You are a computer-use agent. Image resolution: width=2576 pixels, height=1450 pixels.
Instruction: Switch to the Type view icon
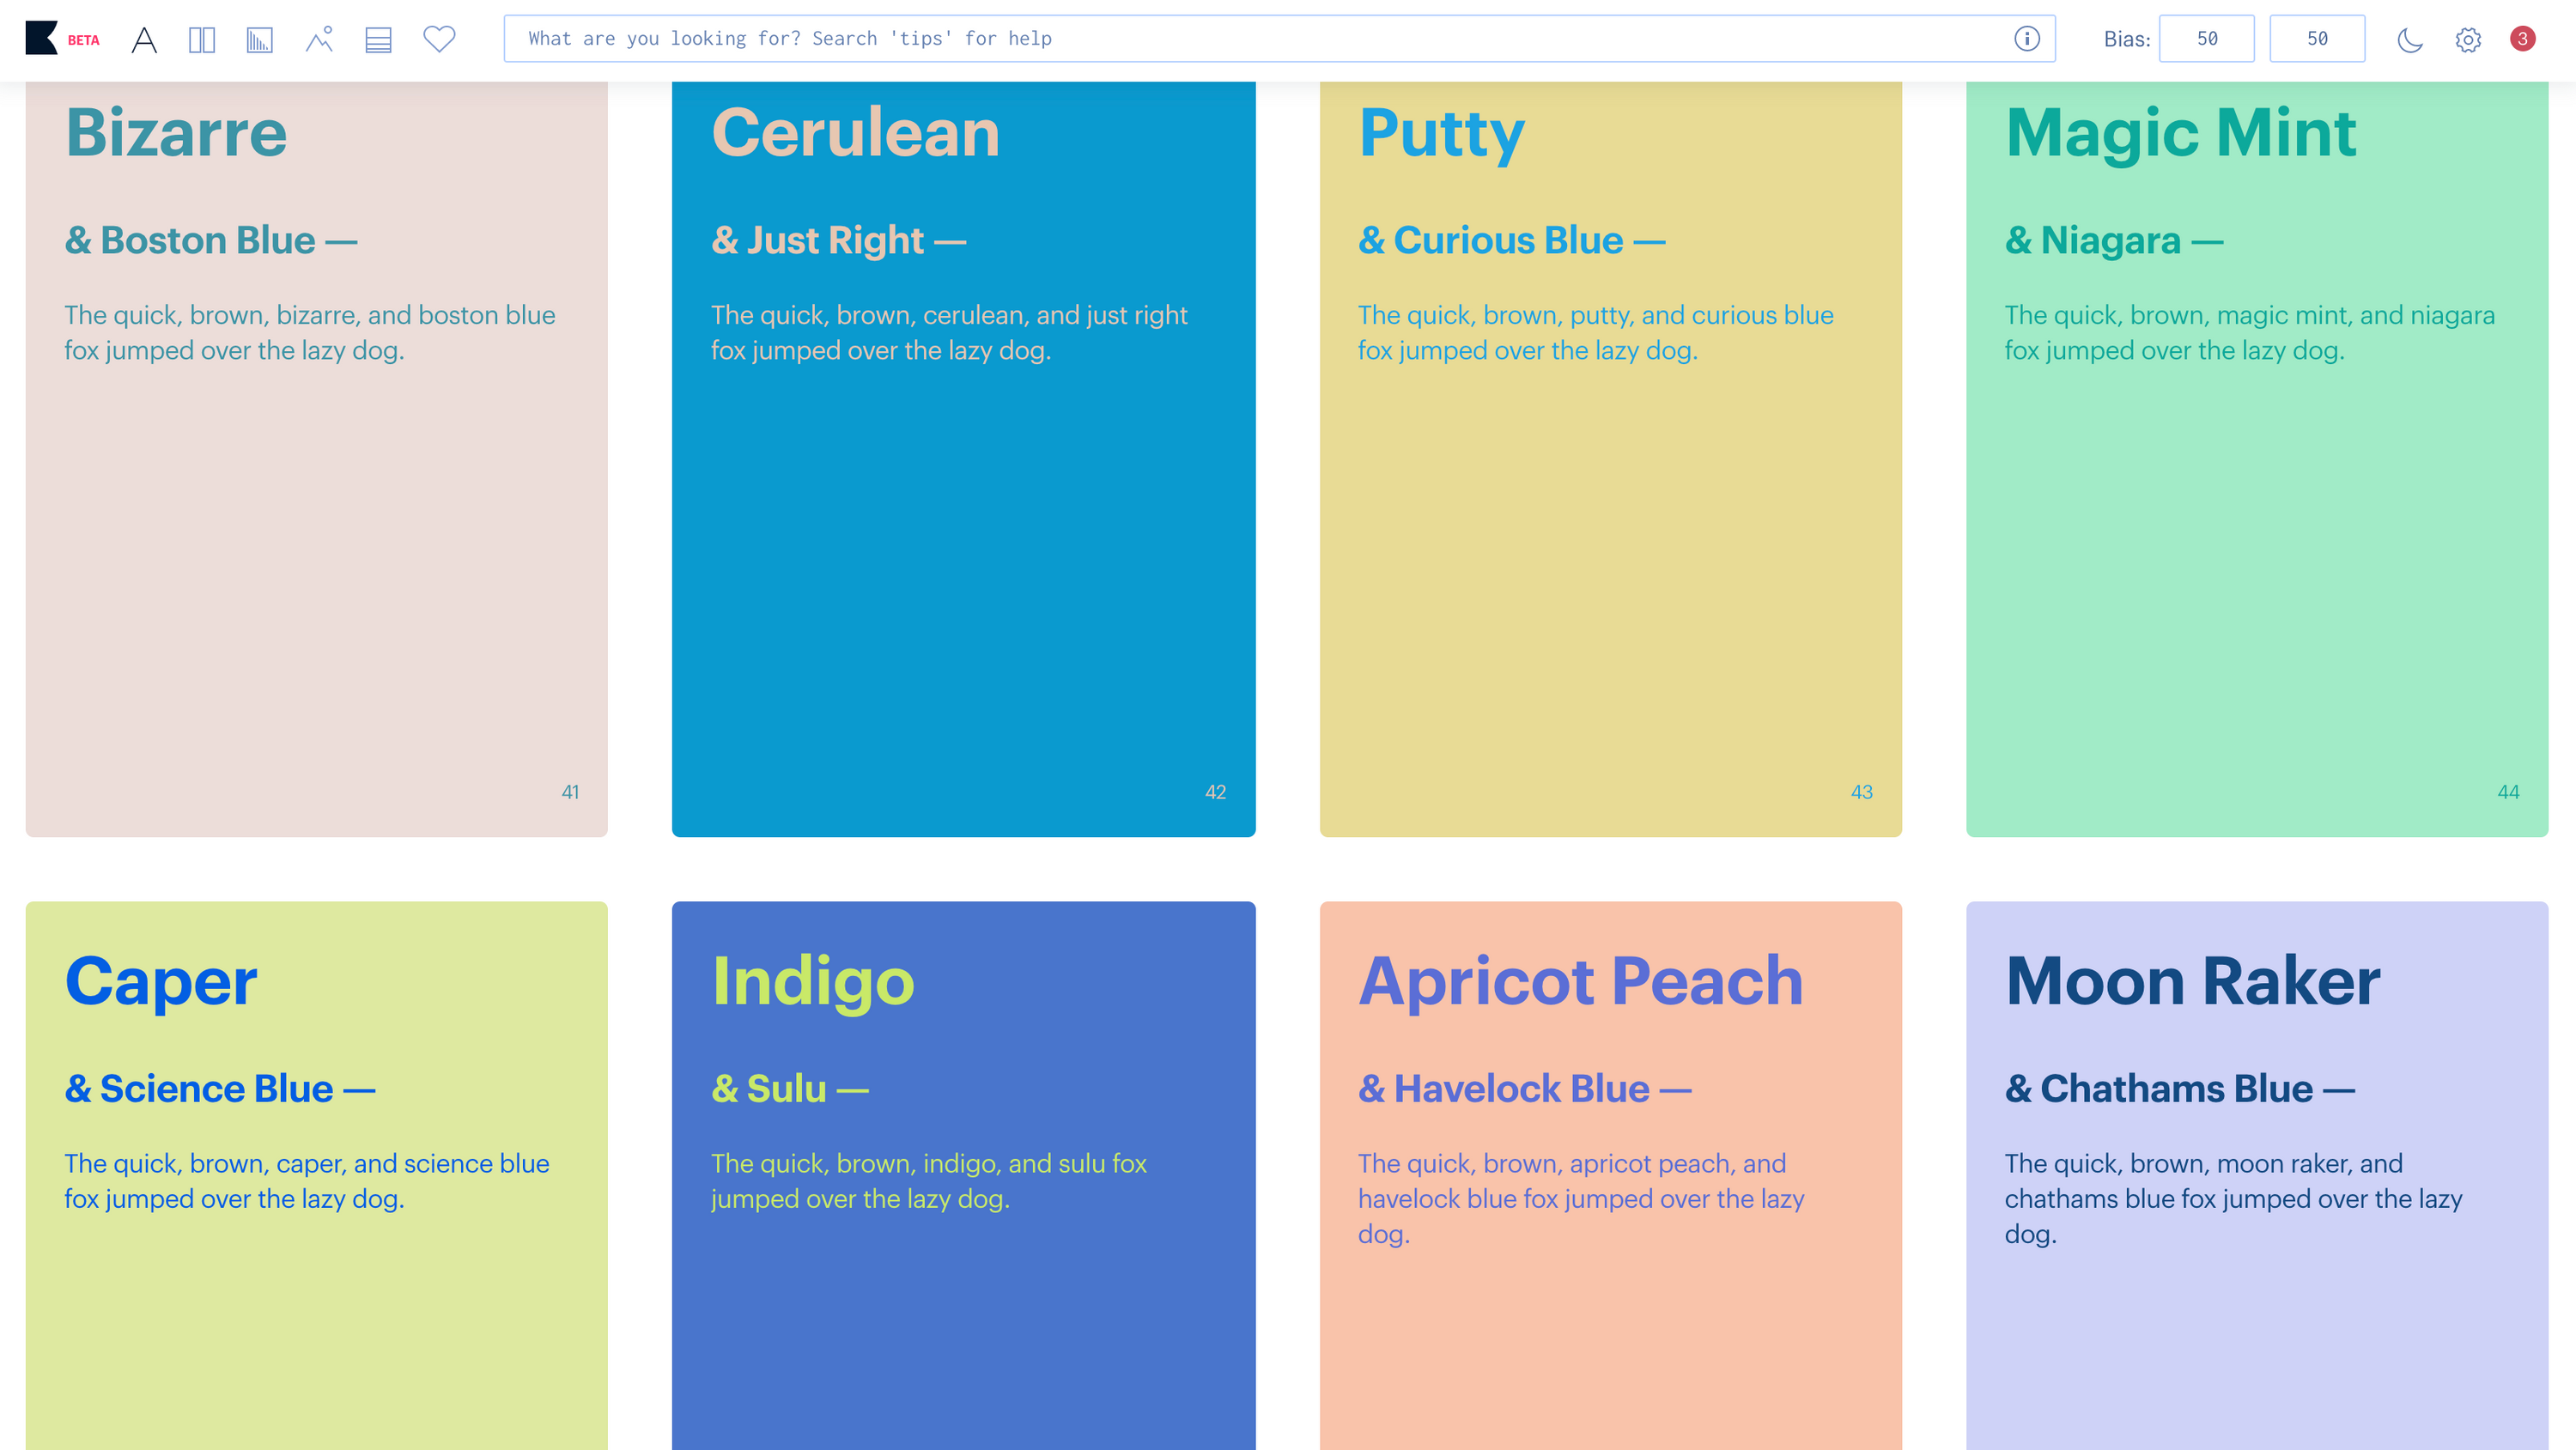pyautogui.click(x=144, y=39)
